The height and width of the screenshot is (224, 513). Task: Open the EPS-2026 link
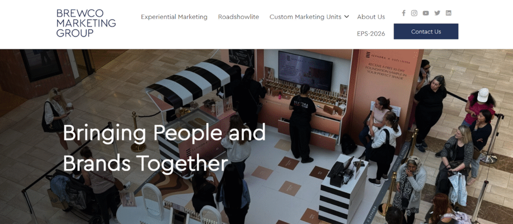(371, 33)
